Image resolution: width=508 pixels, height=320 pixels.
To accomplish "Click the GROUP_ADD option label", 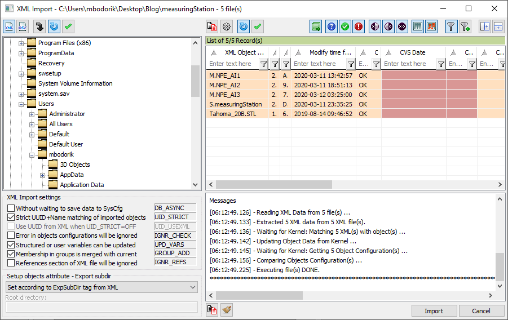I will (x=175, y=253).
